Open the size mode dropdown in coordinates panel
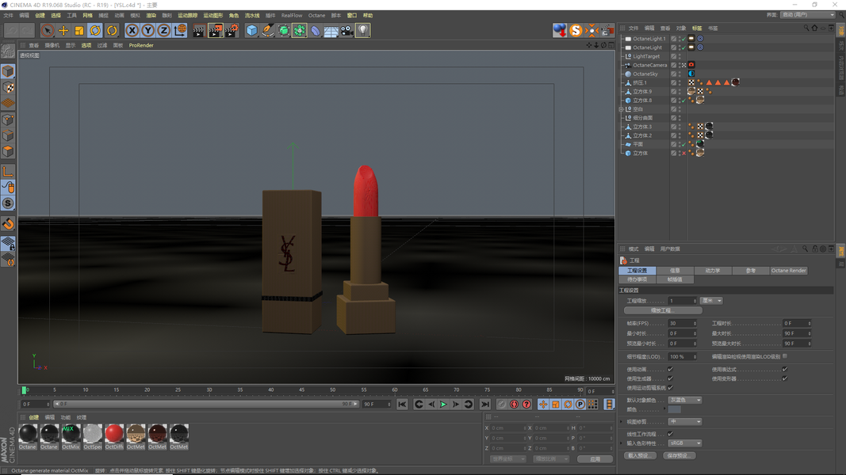Viewport: 846px width, 475px height. (551, 459)
